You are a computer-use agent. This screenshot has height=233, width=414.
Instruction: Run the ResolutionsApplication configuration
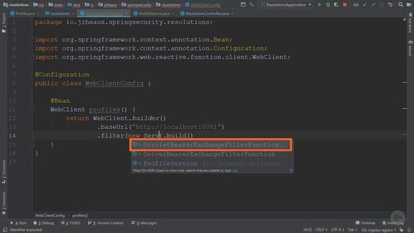320,5
